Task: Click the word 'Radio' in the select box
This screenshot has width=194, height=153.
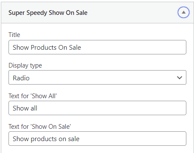Action: click(x=21, y=78)
